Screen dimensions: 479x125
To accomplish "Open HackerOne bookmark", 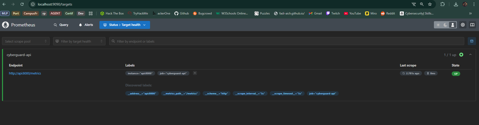I will click(x=161, y=13).
